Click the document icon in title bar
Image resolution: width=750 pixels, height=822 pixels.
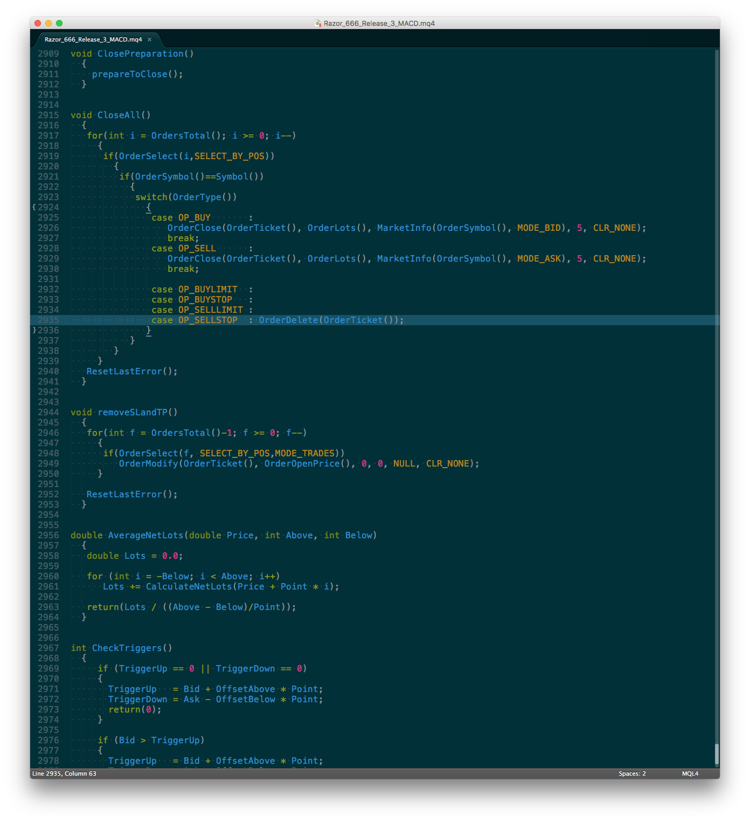pos(318,23)
